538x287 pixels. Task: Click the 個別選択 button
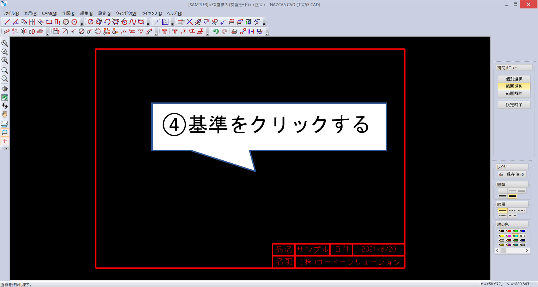point(514,79)
